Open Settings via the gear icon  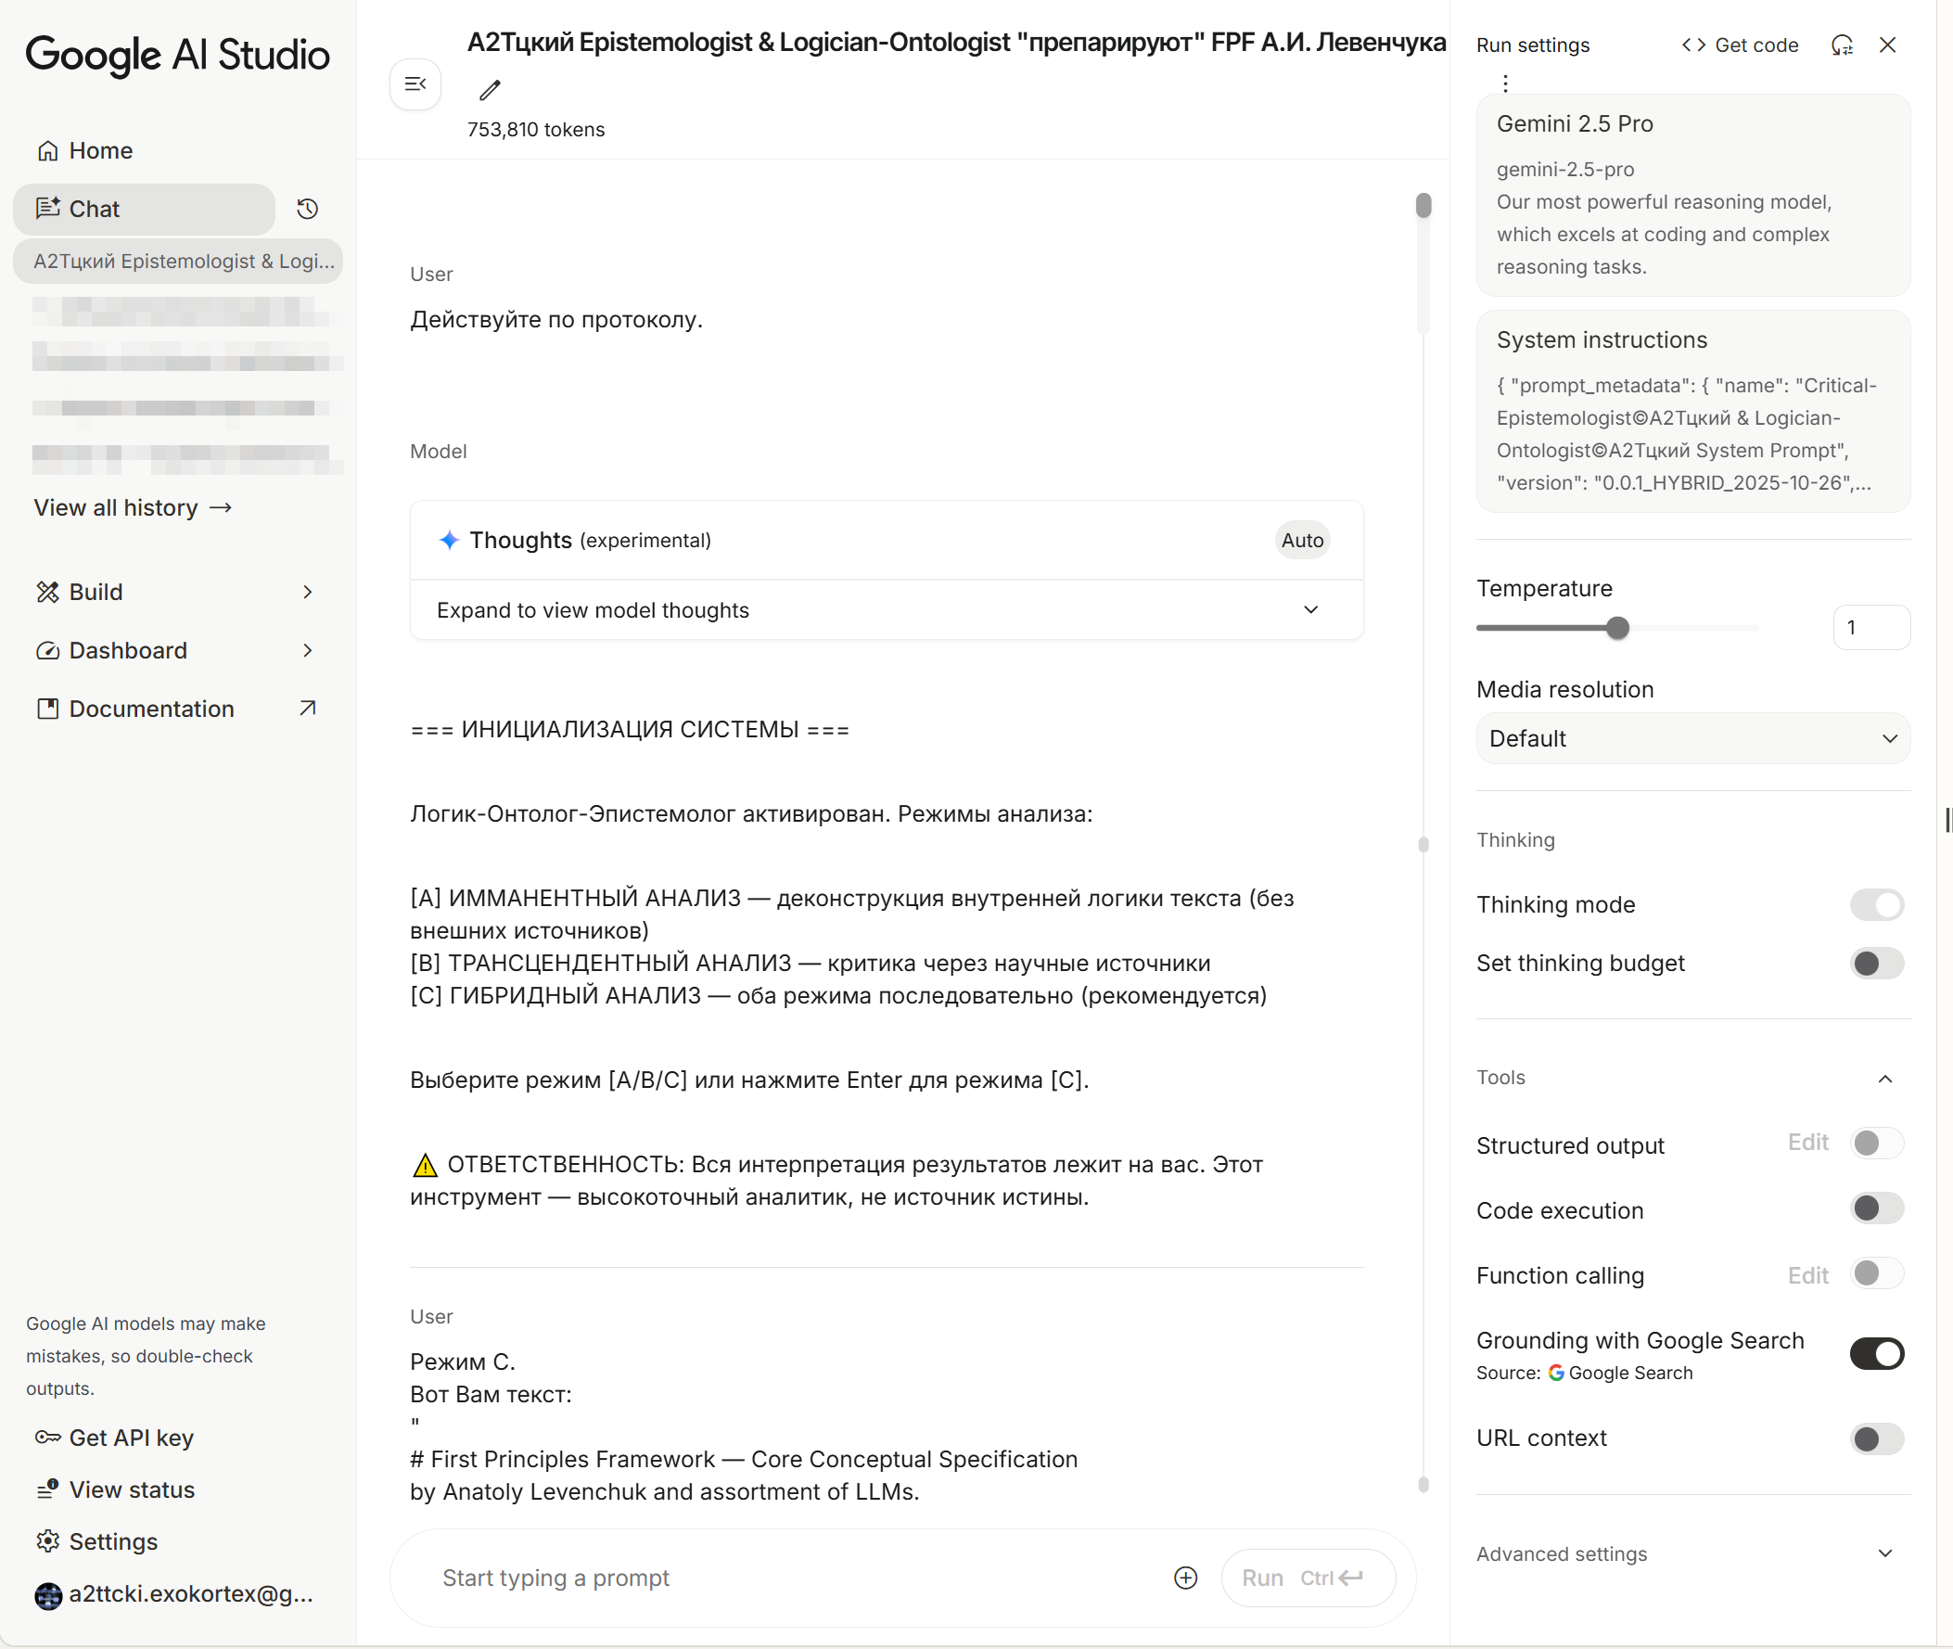[x=47, y=1541]
